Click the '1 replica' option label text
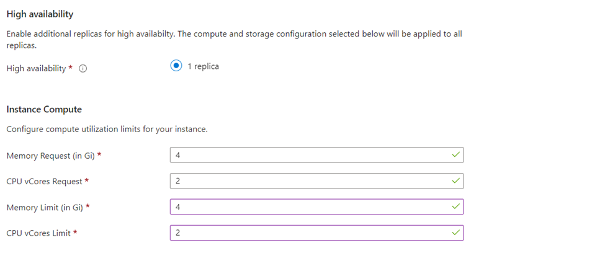The image size is (605, 253). pyautogui.click(x=204, y=66)
